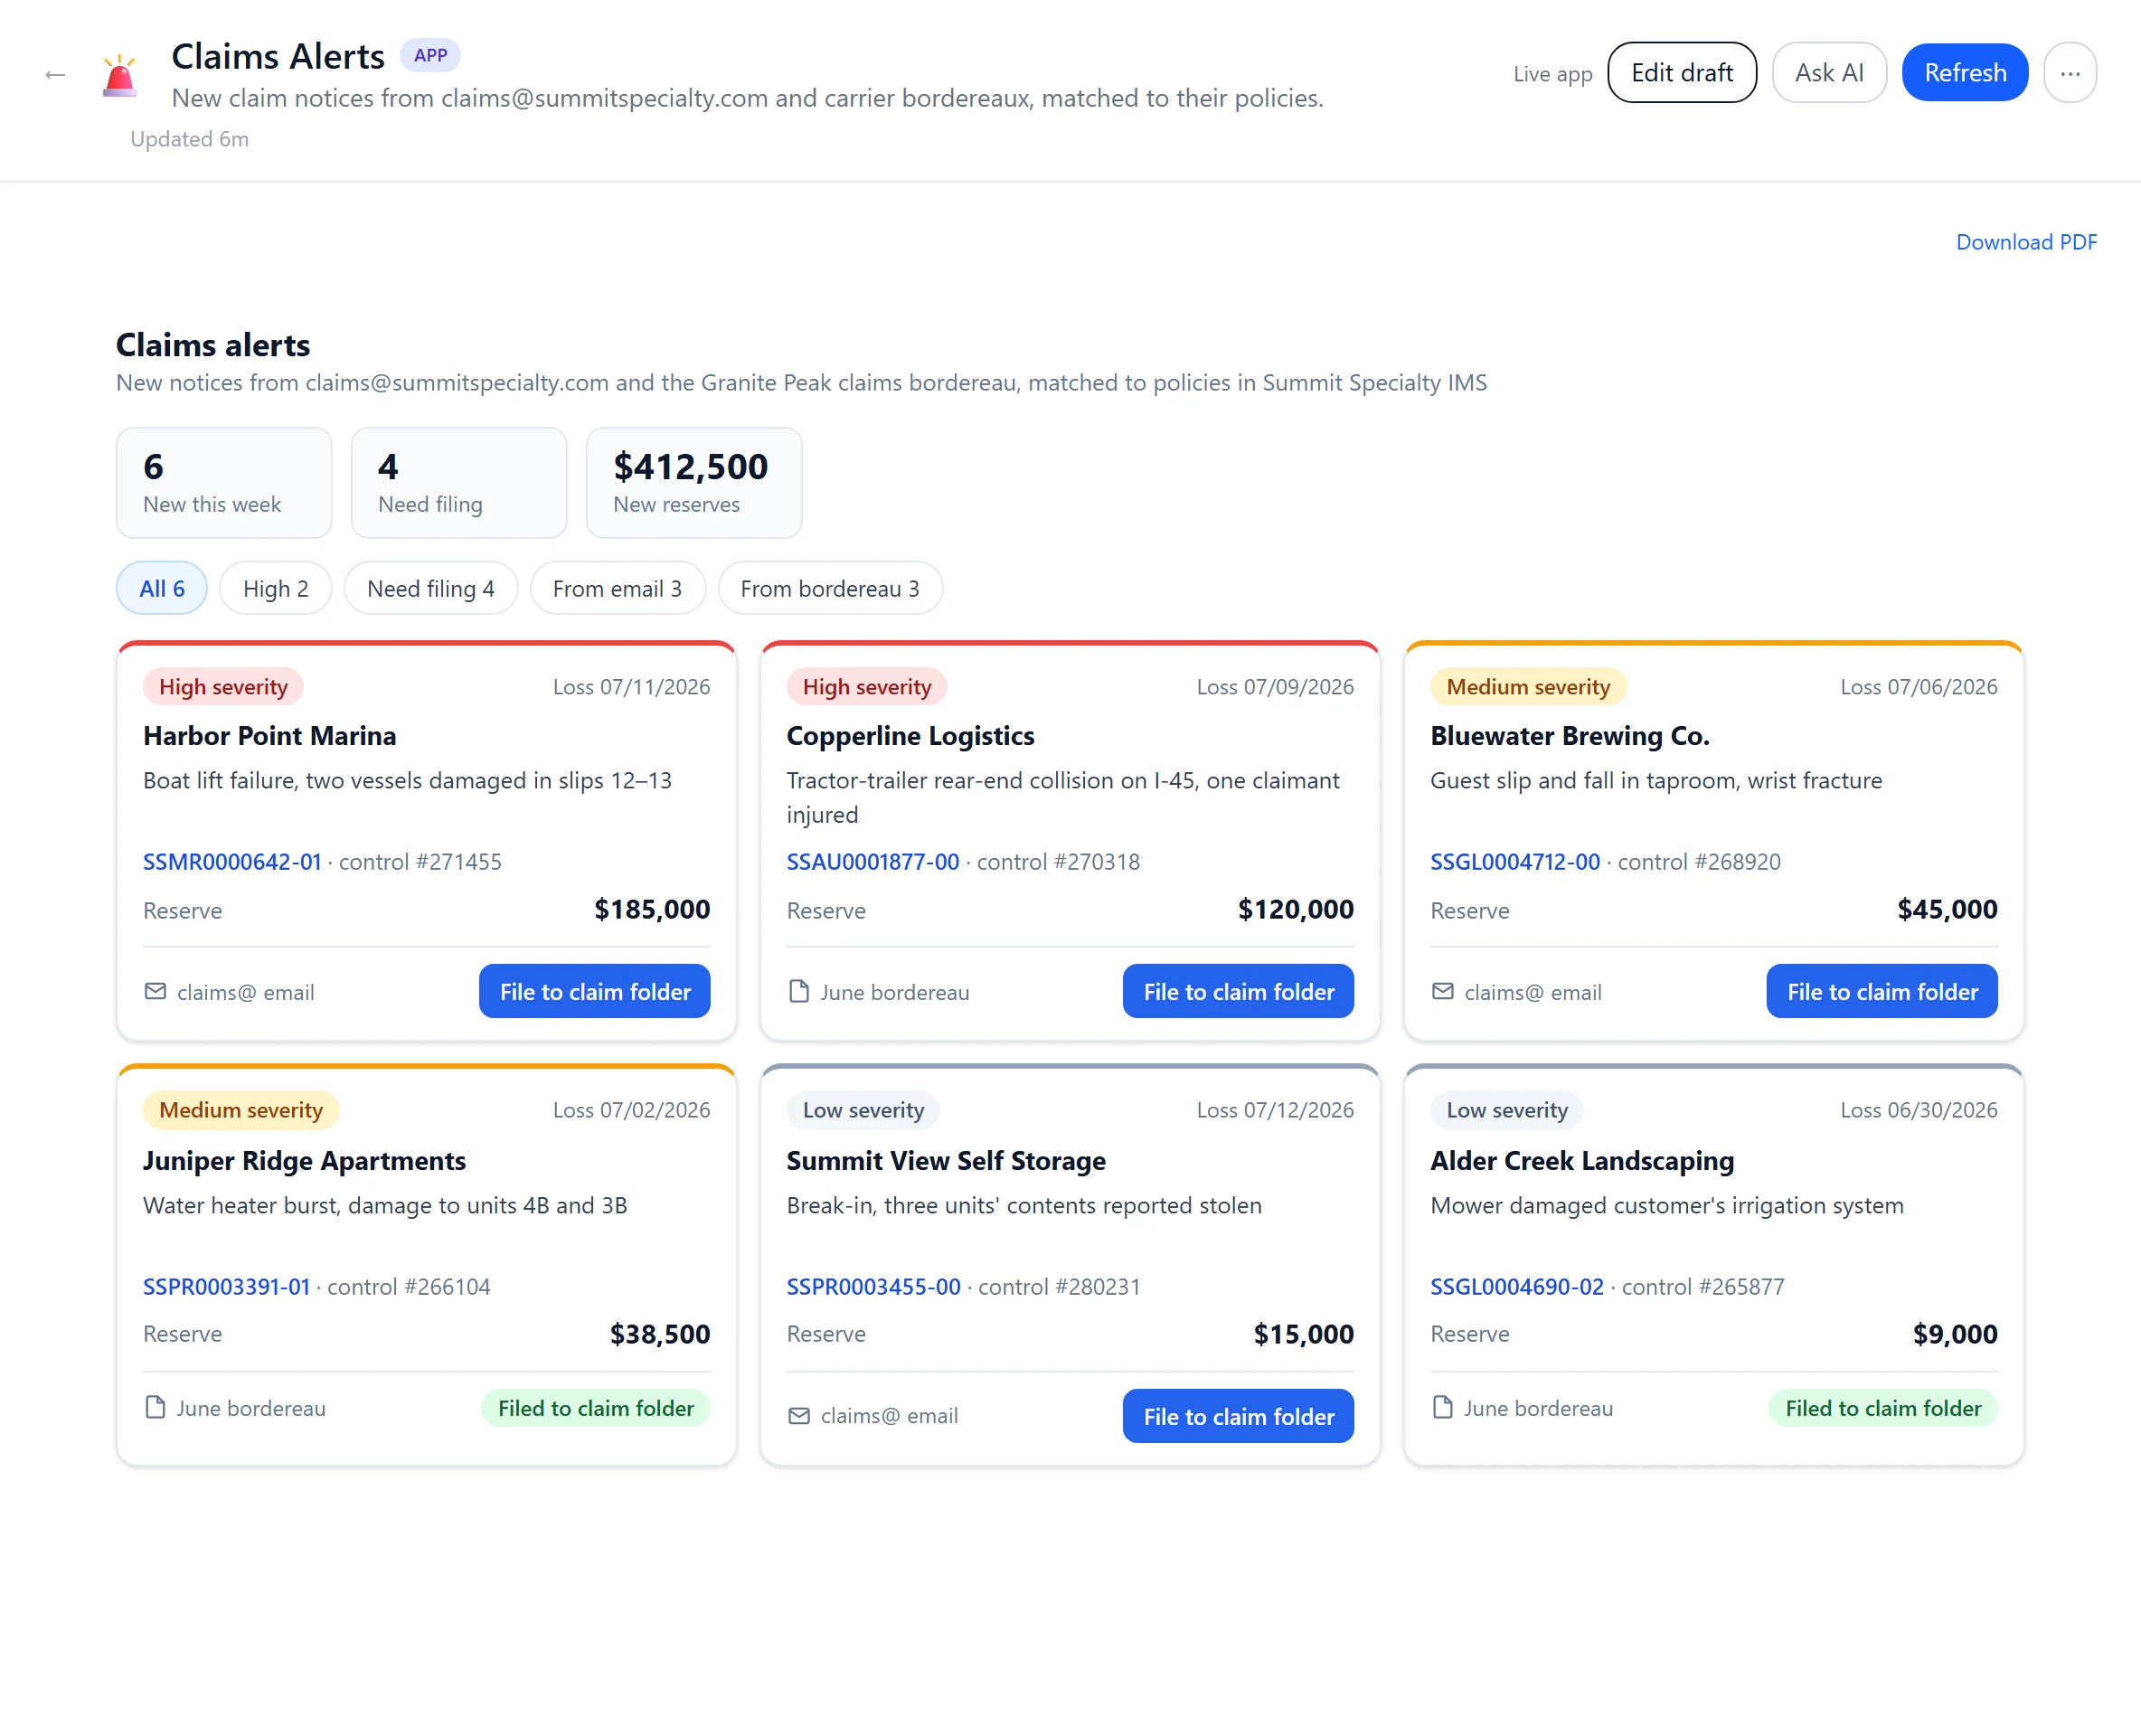The height and width of the screenshot is (1736, 2141).
Task: Click the 6 New this week stat card
Action: (x=224, y=483)
